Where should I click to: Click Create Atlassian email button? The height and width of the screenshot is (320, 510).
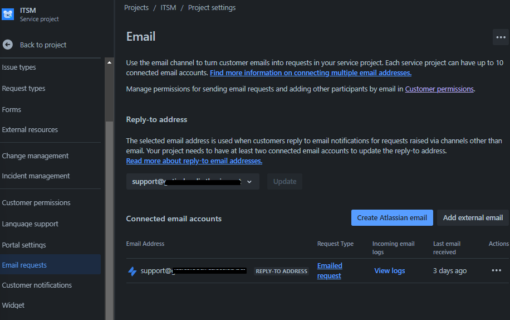tap(392, 217)
